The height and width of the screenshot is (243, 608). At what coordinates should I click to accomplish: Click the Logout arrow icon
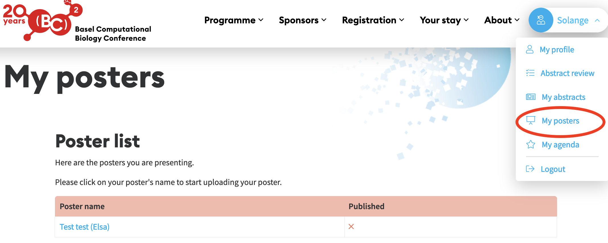pos(530,169)
